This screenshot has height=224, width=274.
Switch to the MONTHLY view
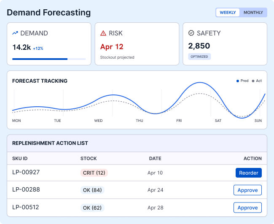253,13
